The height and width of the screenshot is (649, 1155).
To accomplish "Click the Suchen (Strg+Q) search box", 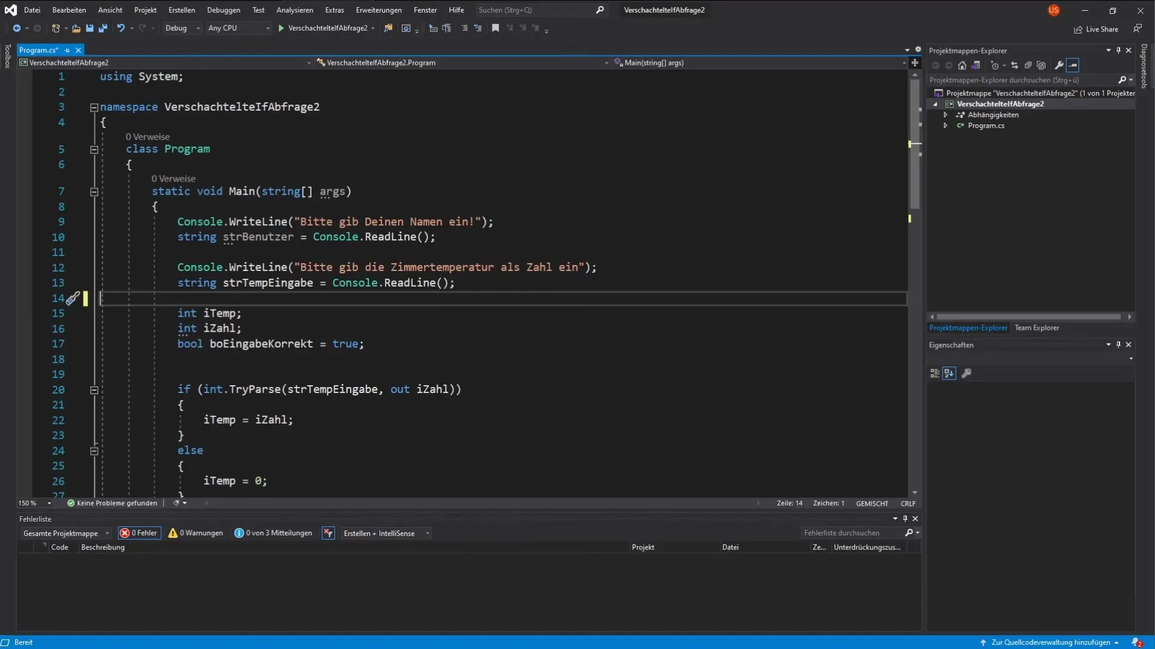I will click(x=541, y=10).
